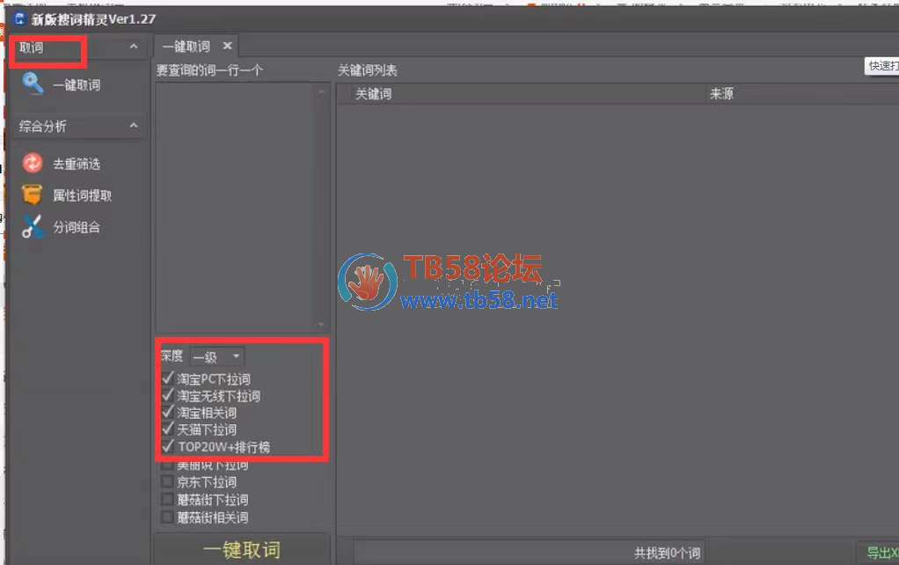Image resolution: width=899 pixels, height=565 pixels.
Task: Click the green export button at bottom right
Action: 878,553
